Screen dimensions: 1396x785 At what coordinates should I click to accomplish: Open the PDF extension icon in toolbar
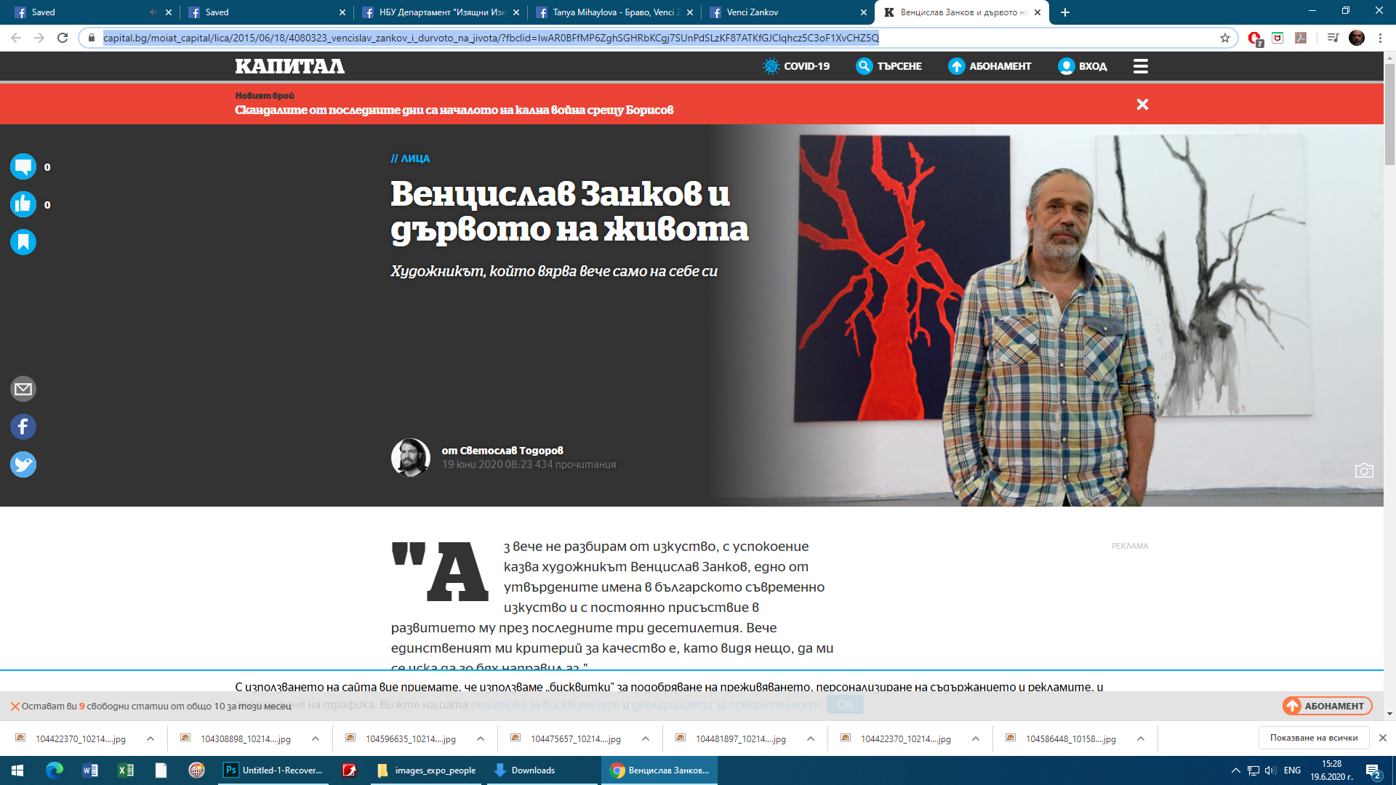[x=1301, y=38]
